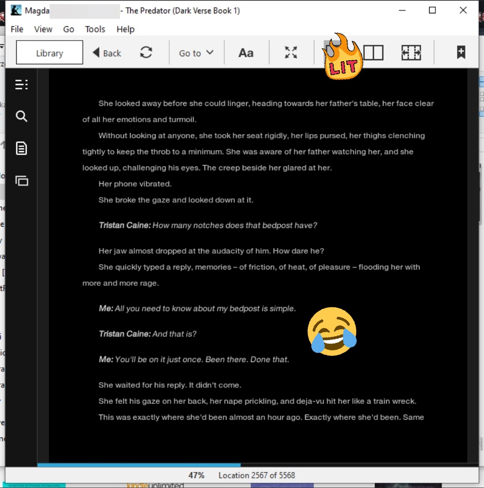Click the laughing-crying emoji sticker
The width and height of the screenshot is (484, 488).
point(332,332)
